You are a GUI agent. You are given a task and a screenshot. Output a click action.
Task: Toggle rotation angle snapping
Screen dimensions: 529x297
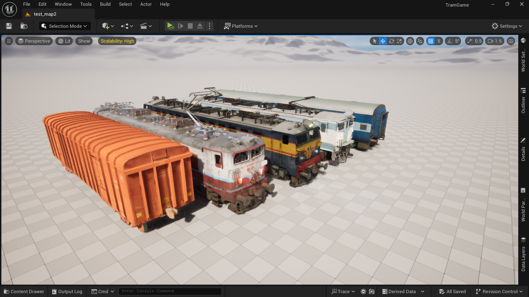[450, 41]
